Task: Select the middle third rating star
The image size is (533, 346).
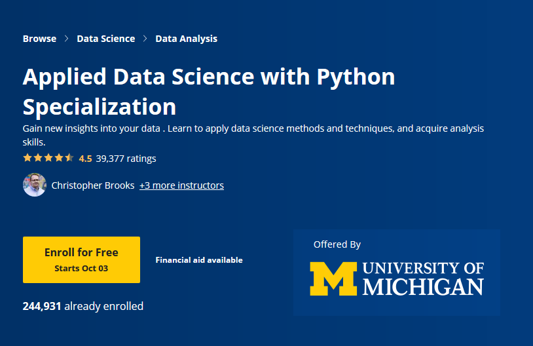Action: click(48, 158)
